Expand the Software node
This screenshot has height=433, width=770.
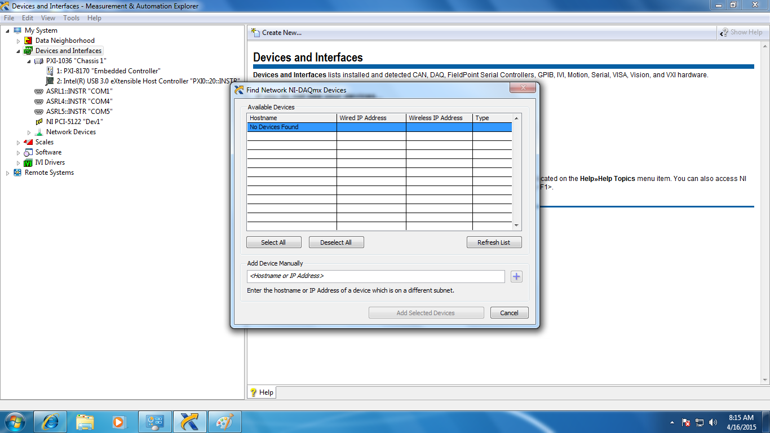[x=18, y=152]
